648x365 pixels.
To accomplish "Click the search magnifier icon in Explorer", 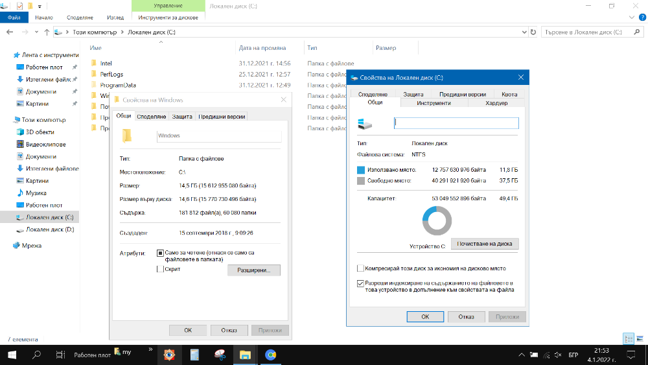I will point(637,32).
